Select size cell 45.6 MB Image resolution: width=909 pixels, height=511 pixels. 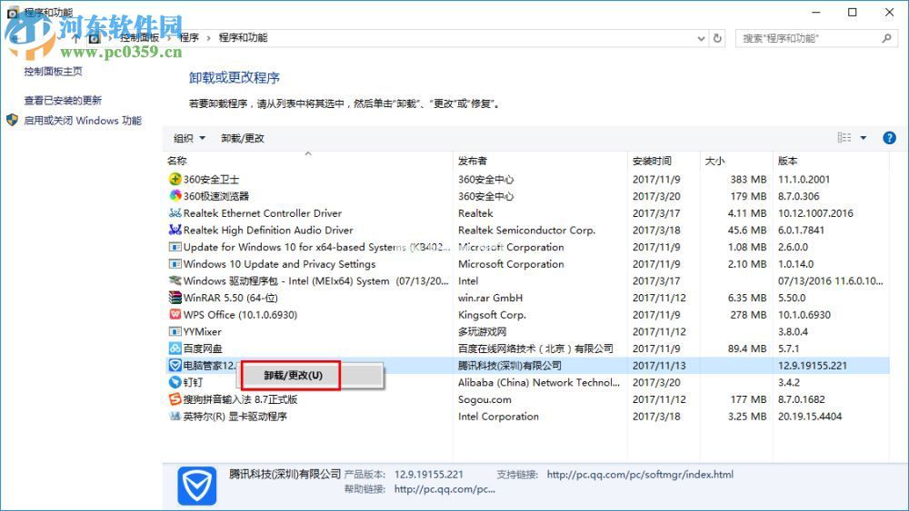point(747,230)
